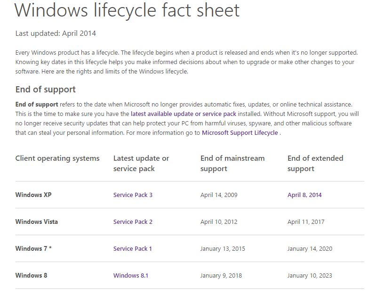Viewport: 369px width, 296px height.
Task: Open the April 8, 2014 link
Action: click(304, 195)
